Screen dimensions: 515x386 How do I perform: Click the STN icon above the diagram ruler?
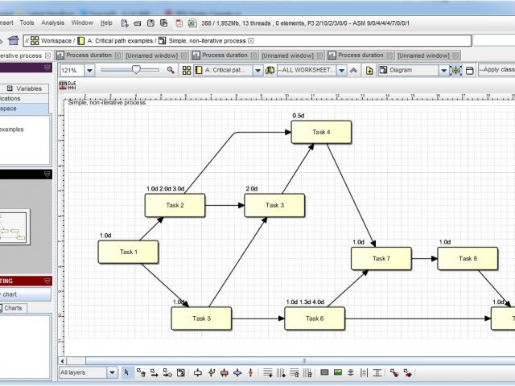point(64,83)
